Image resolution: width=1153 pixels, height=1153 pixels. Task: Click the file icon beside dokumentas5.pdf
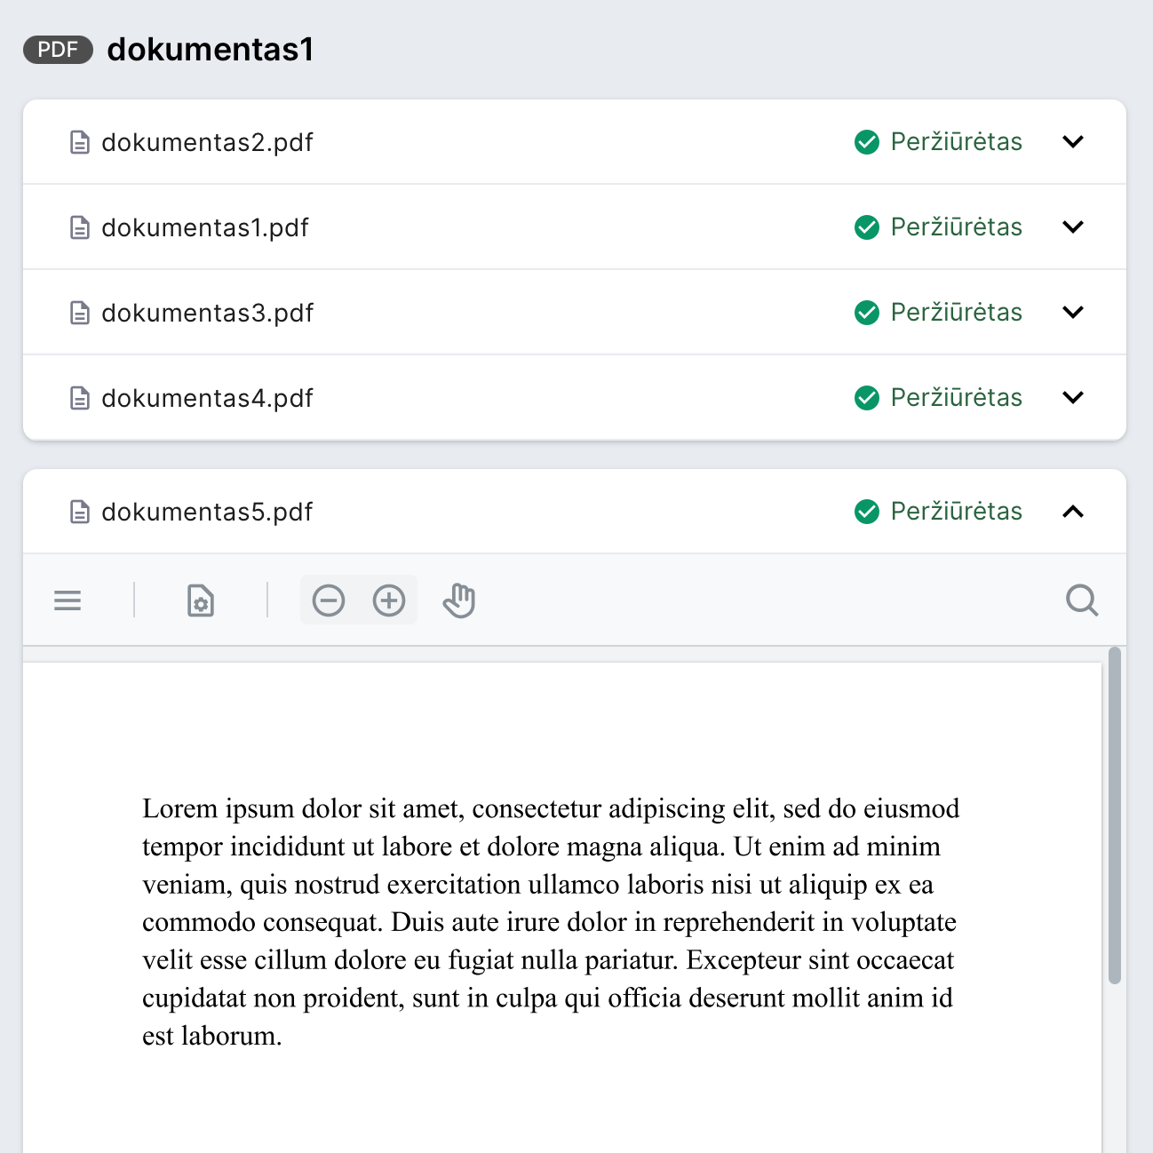pyautogui.click(x=80, y=512)
